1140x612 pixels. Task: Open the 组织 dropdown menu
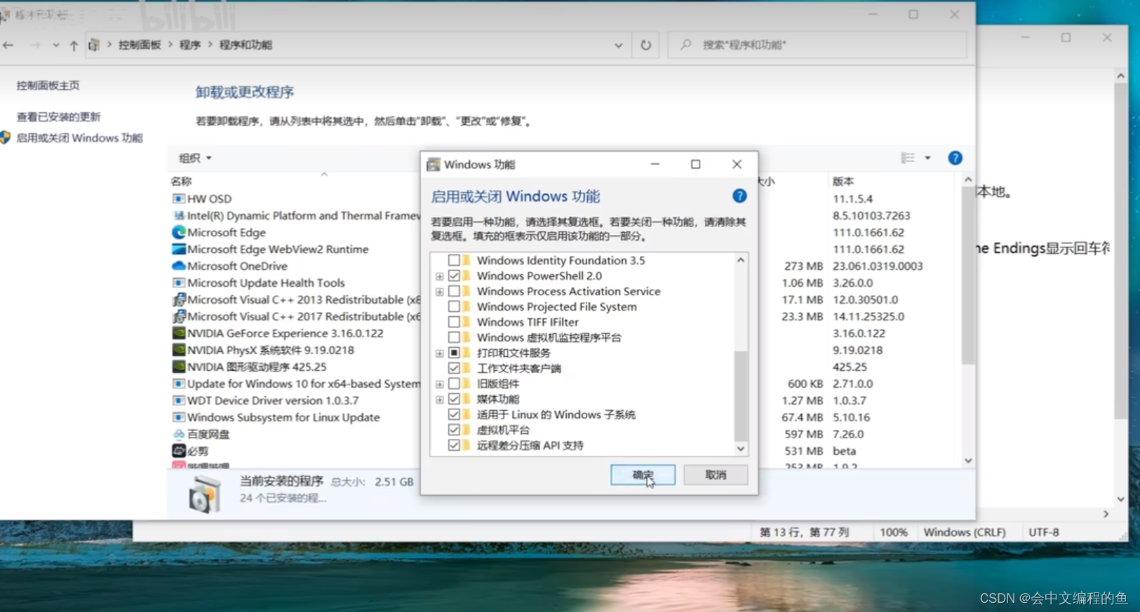pyautogui.click(x=195, y=158)
